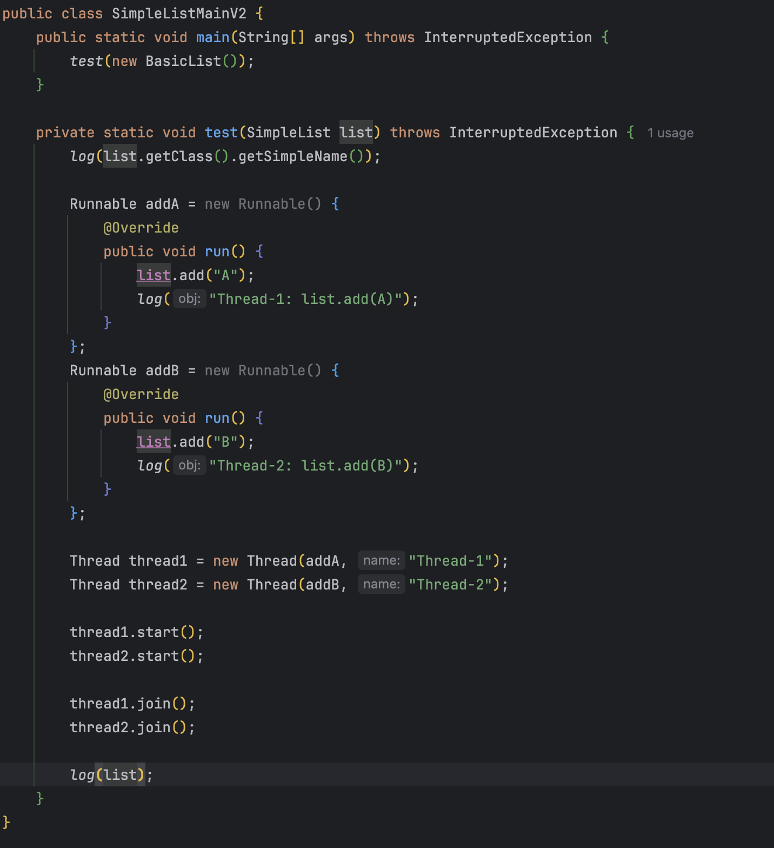
Task: Click the 'name:' hint on thread1 line
Action: (381, 560)
